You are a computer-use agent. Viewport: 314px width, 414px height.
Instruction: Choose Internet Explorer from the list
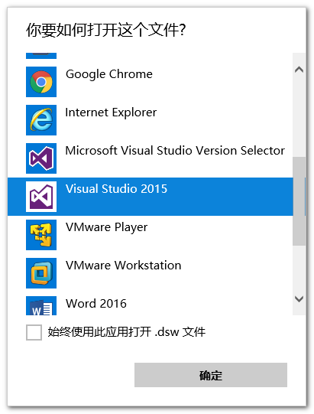pos(111,112)
